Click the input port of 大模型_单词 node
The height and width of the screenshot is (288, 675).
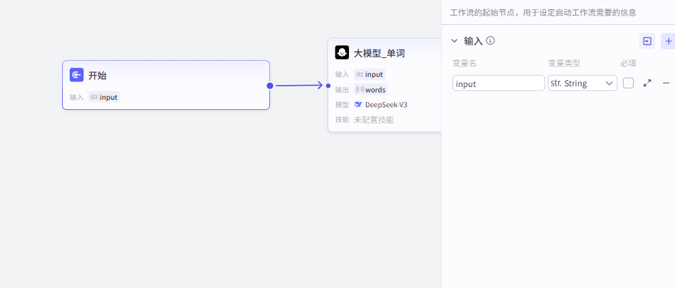pyautogui.click(x=328, y=86)
